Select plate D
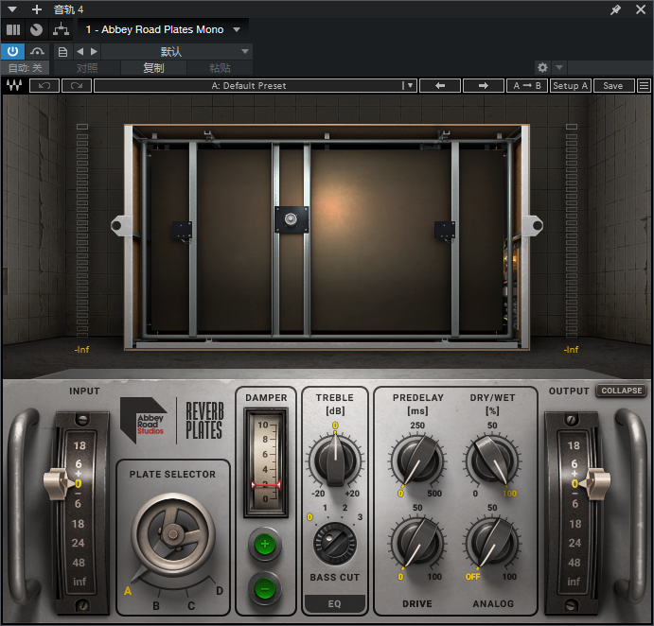This screenshot has height=626, width=654. click(x=220, y=591)
